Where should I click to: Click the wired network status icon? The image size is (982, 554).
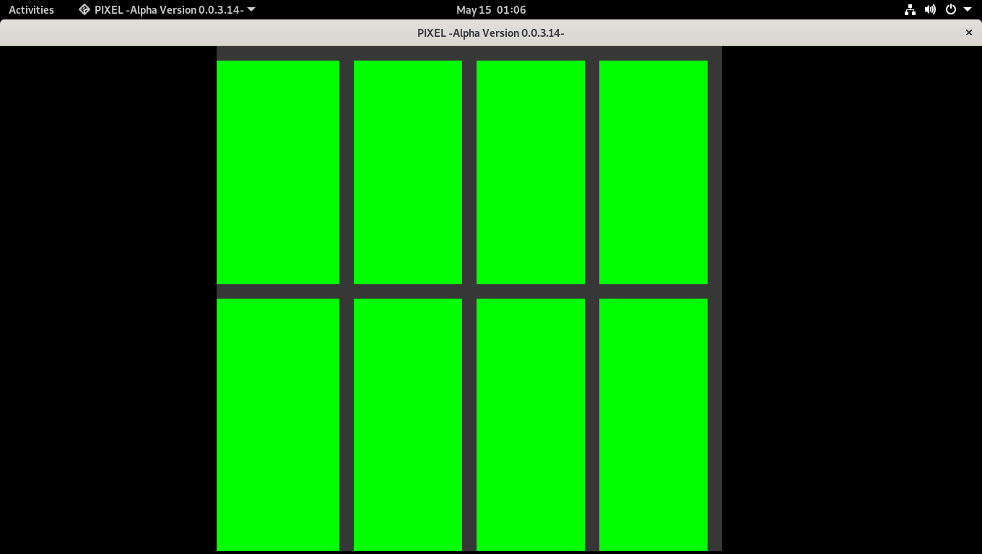[910, 10]
